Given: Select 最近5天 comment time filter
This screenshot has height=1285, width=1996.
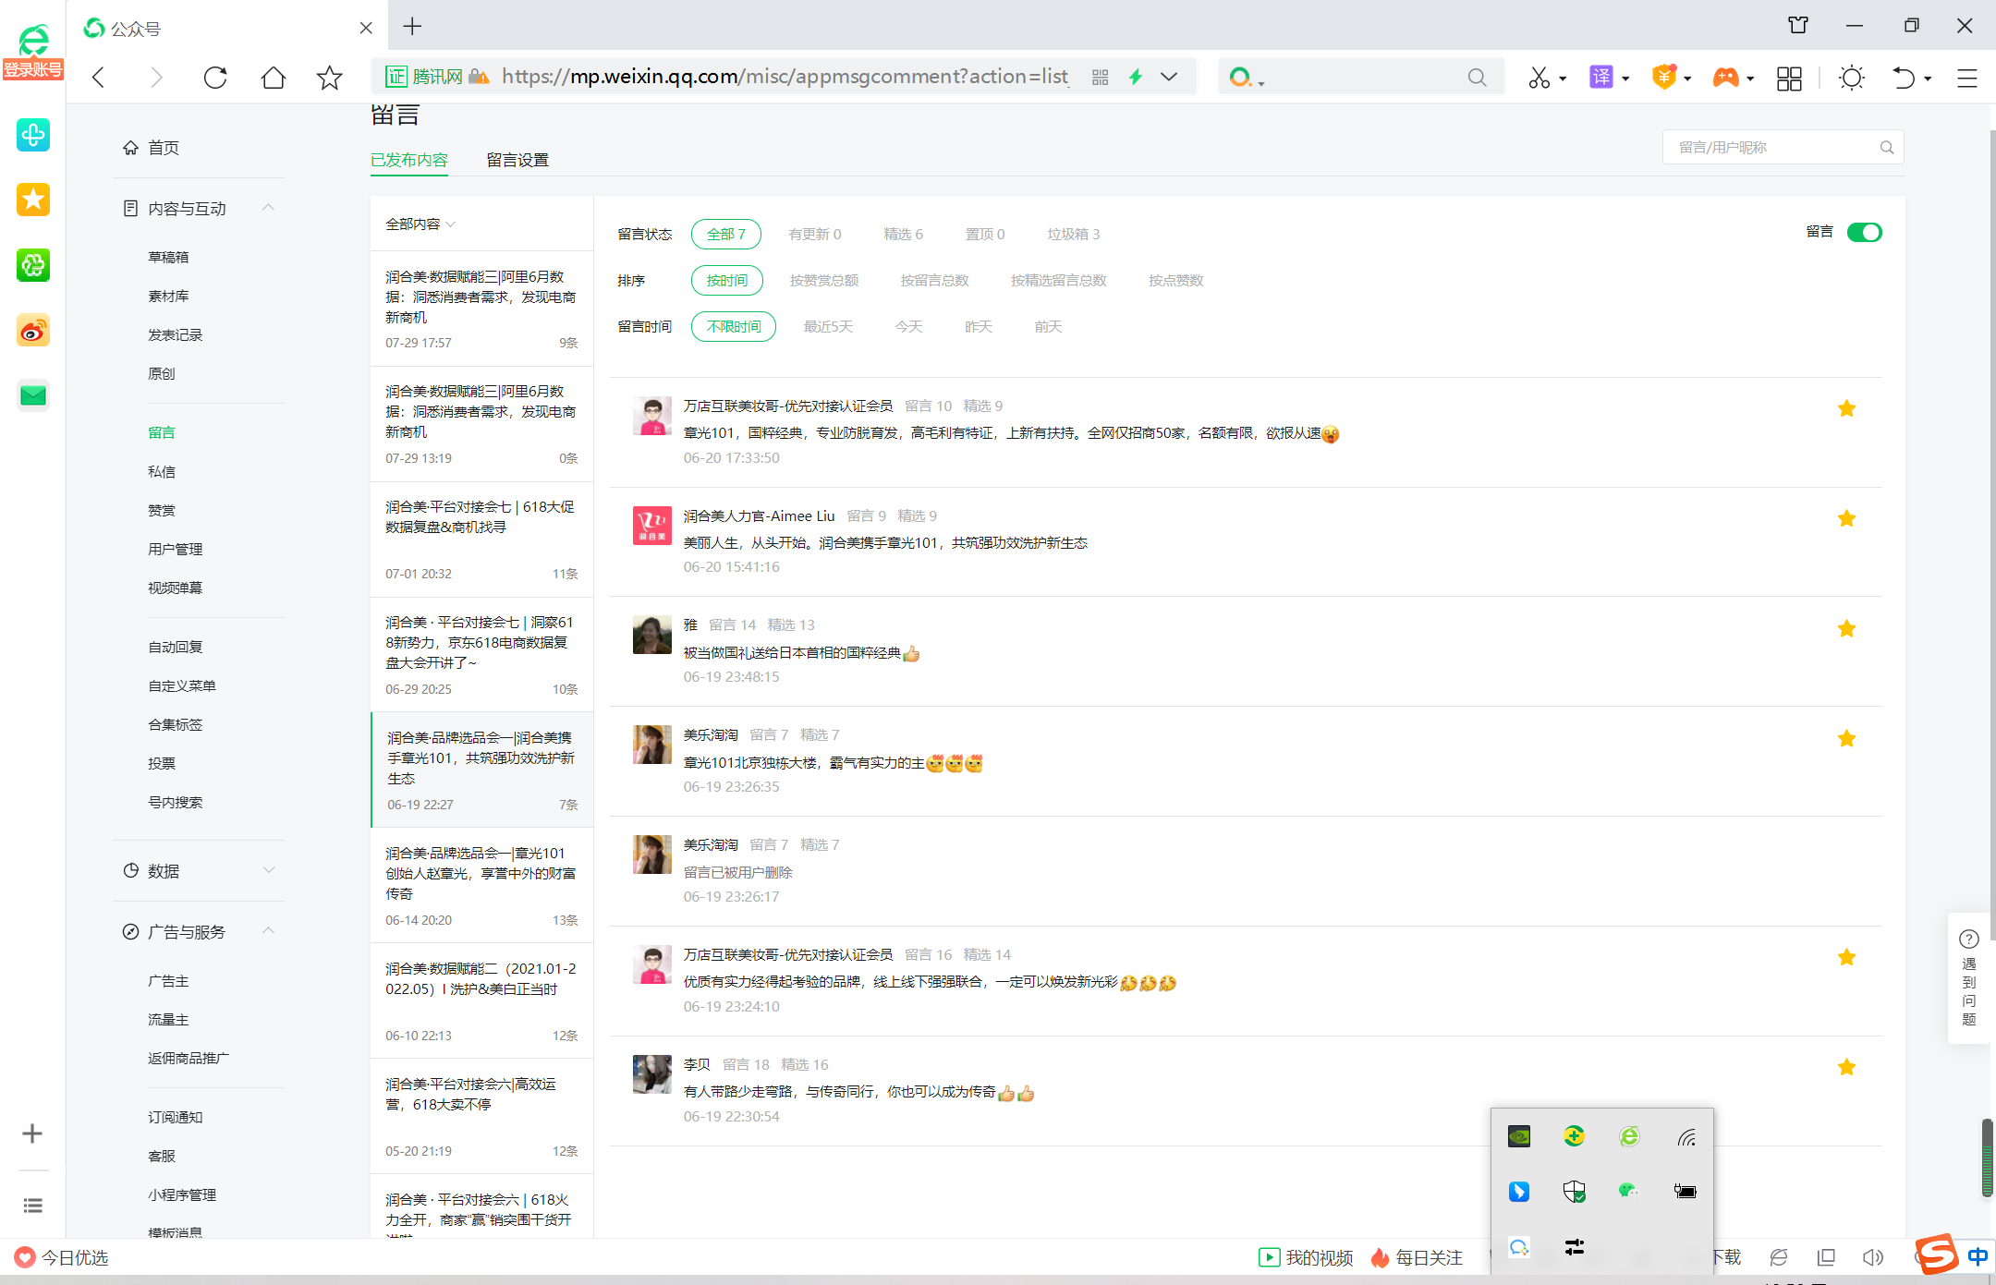Looking at the screenshot, I should tap(828, 327).
